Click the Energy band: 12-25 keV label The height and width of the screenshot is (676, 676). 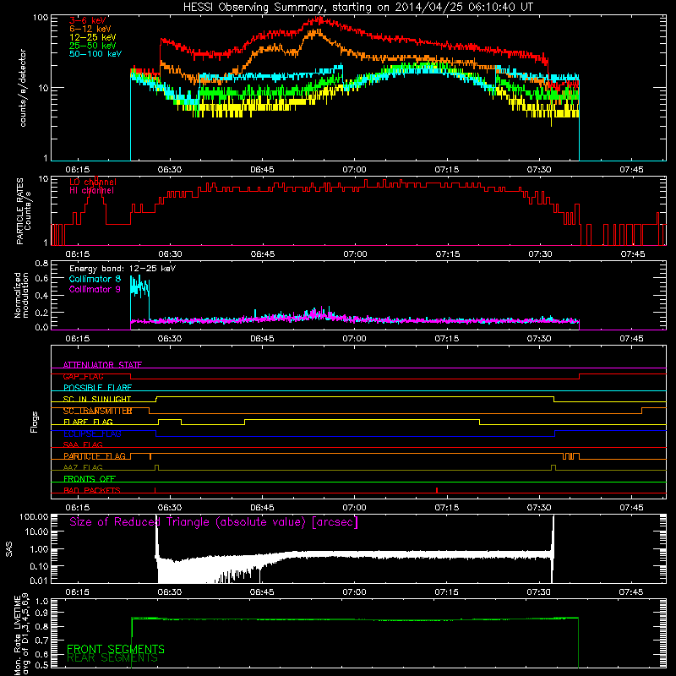(x=123, y=269)
